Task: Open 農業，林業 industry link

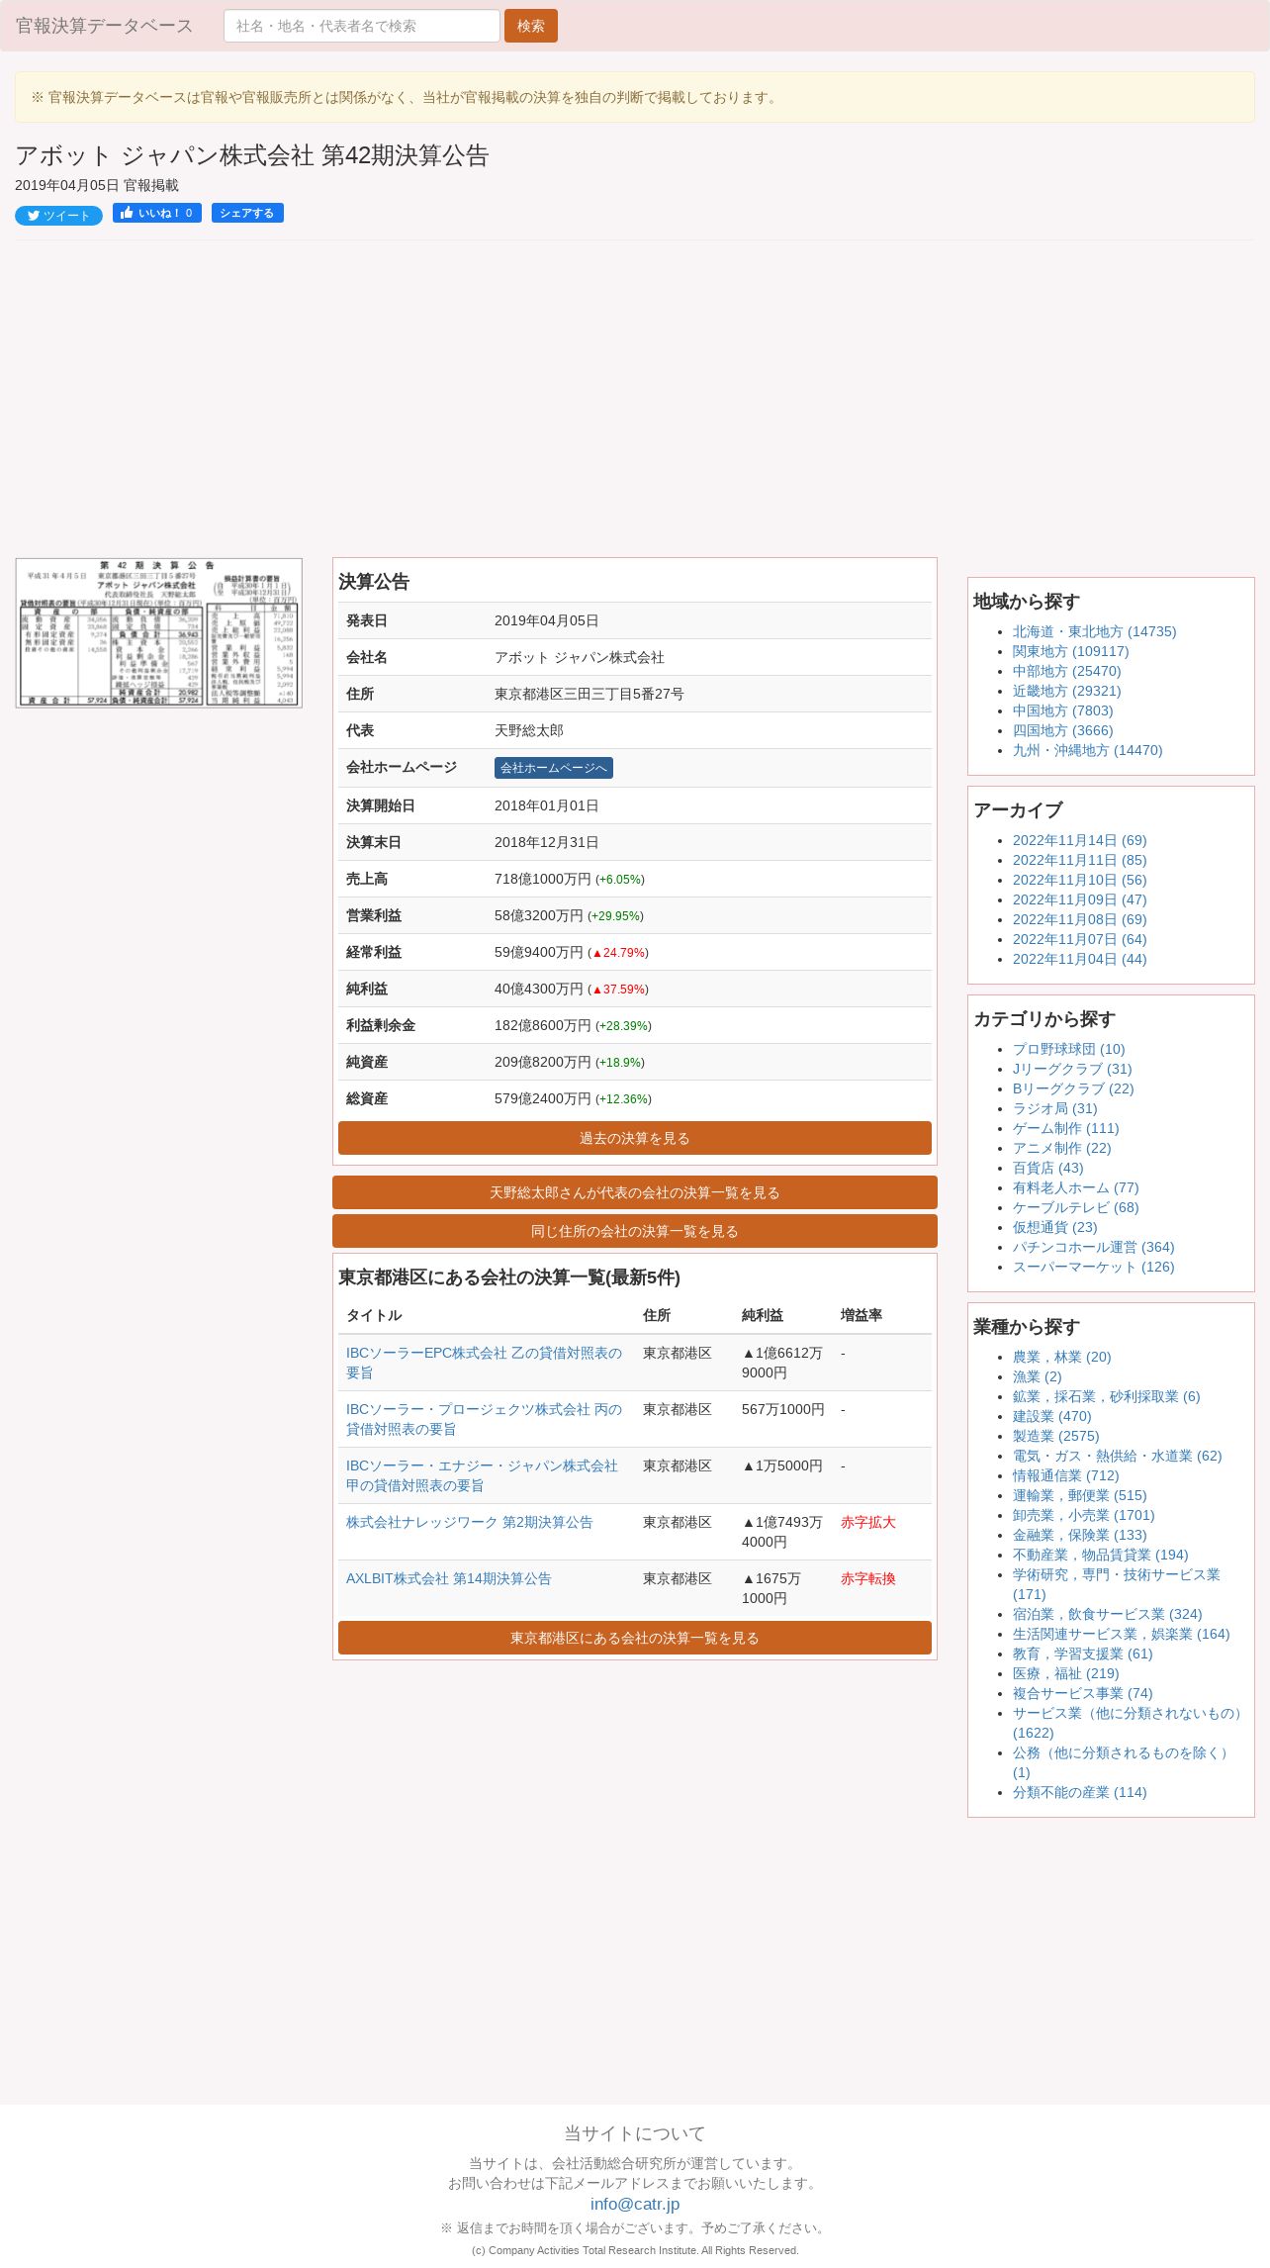Action: (1061, 1357)
